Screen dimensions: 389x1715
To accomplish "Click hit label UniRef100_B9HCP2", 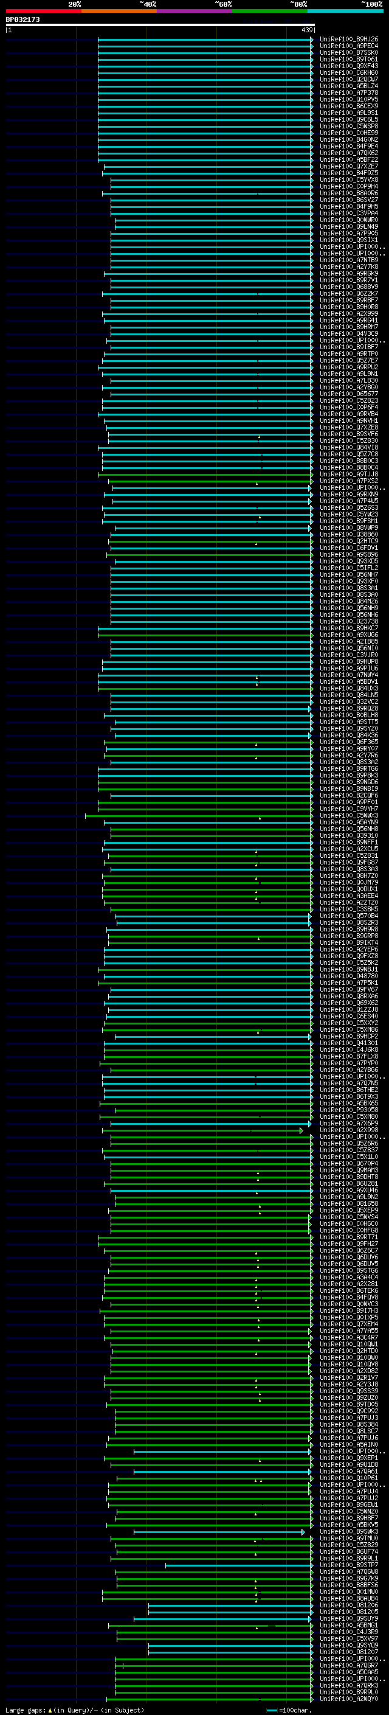I will (349, 1037).
